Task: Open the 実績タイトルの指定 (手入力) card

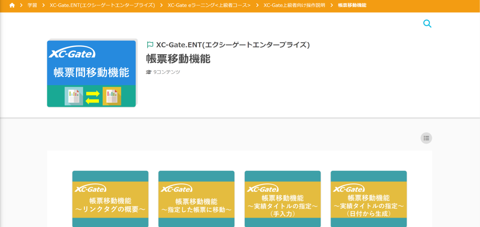Action: 283,198
